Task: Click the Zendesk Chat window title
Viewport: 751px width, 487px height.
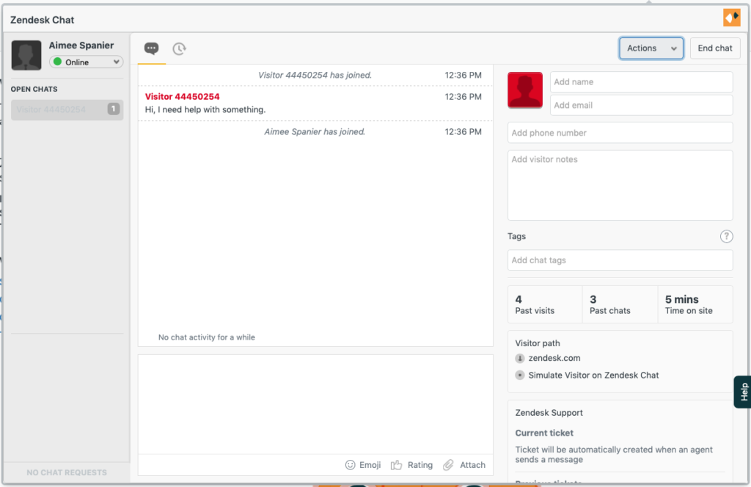Action: [42, 20]
